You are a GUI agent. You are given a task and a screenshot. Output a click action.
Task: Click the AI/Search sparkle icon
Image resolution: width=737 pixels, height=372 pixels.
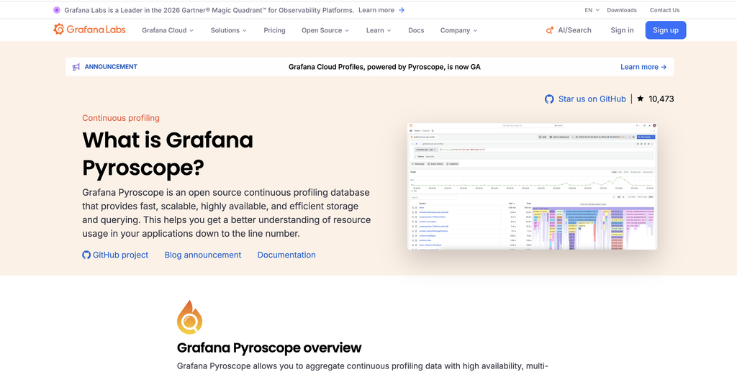coord(549,30)
